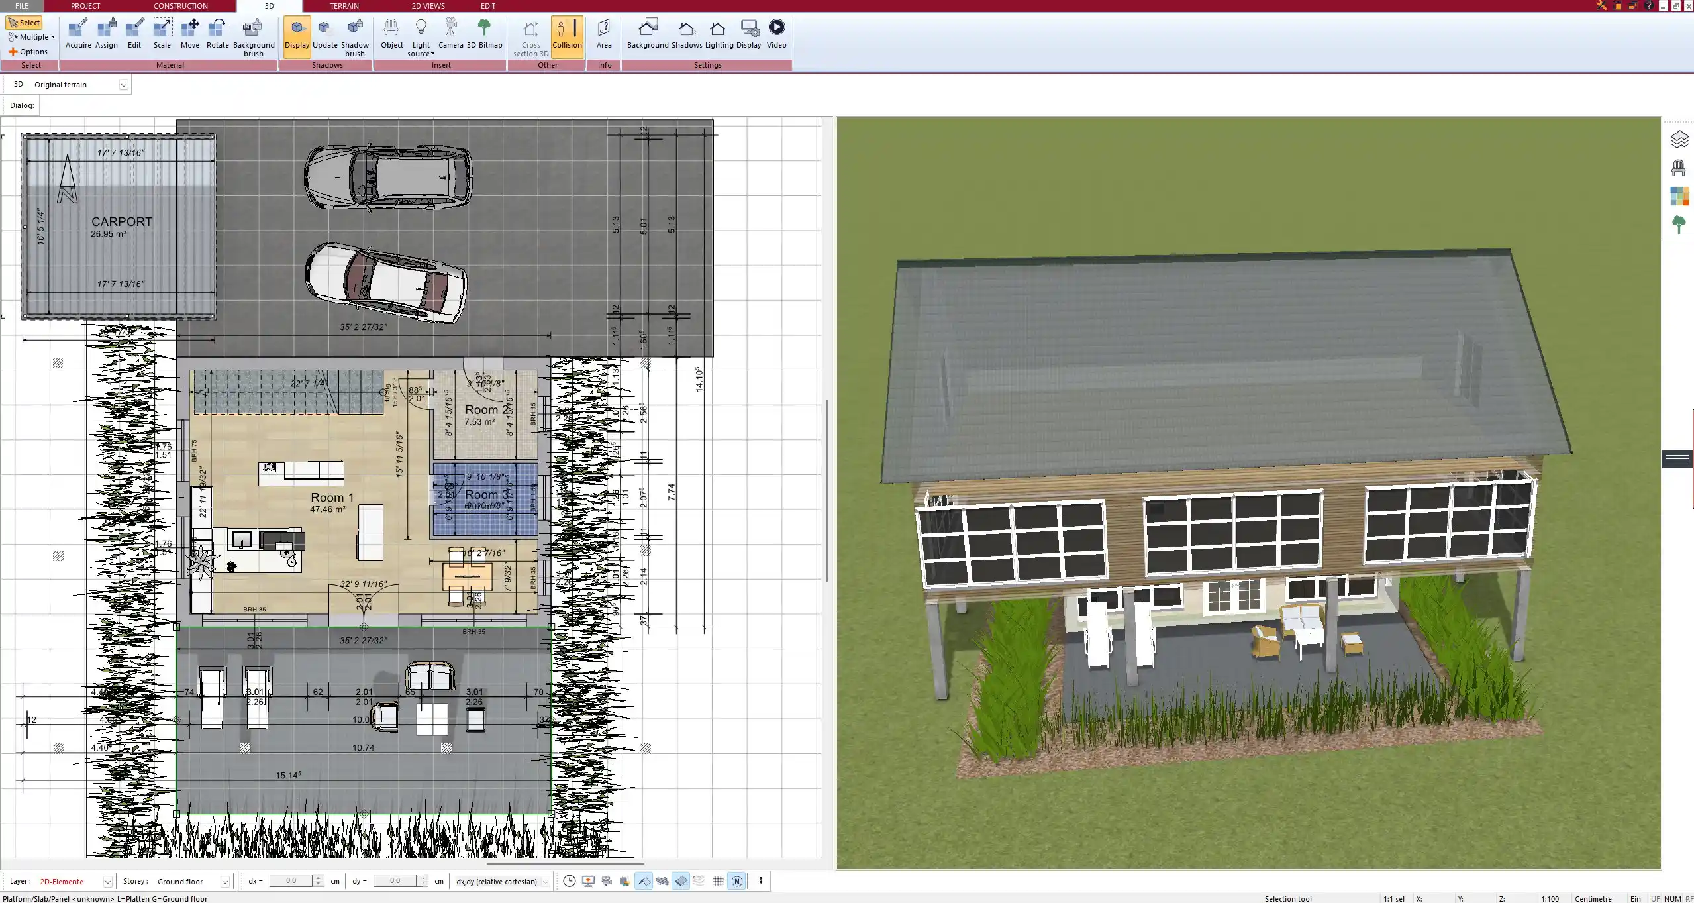Click the Material group label

point(170,65)
